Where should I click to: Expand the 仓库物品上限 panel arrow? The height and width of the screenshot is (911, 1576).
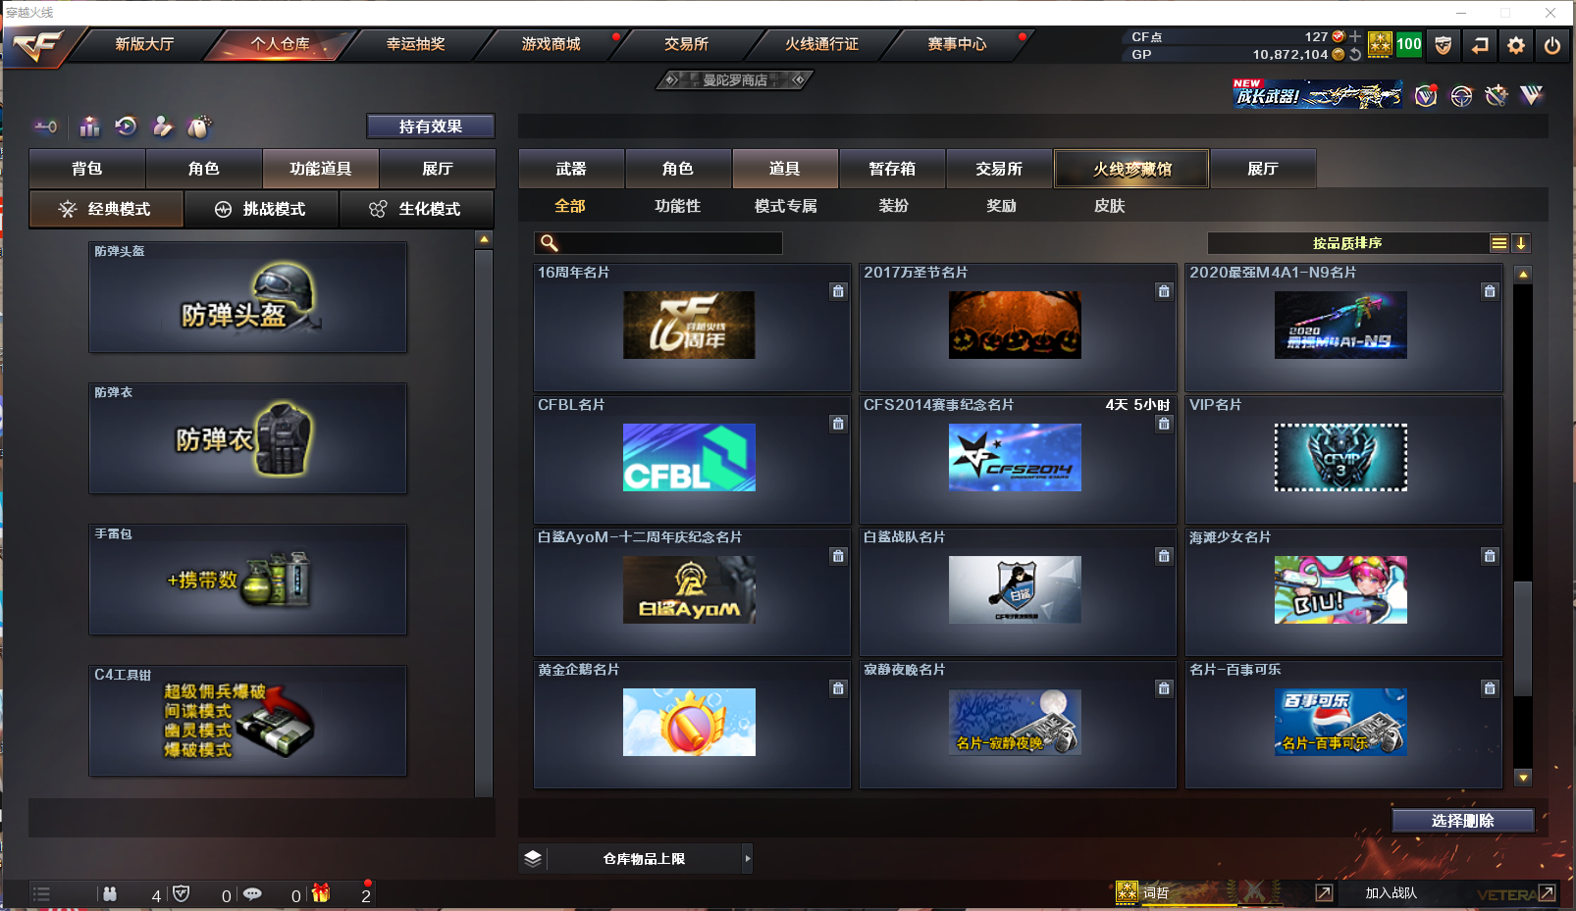point(748,858)
